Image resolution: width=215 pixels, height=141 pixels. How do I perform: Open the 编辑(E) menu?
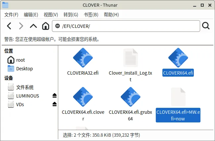click(31, 15)
